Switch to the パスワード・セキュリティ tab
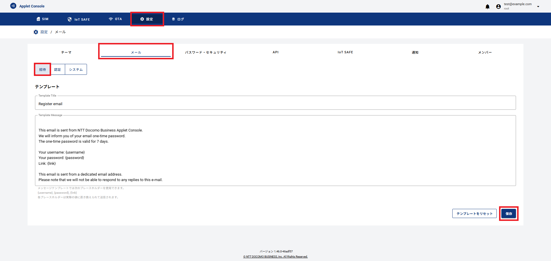The image size is (551, 261). point(205,52)
